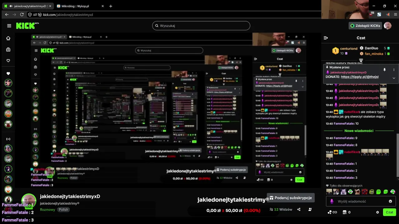Open the Home icon in left sidebar

(x=8, y=38)
